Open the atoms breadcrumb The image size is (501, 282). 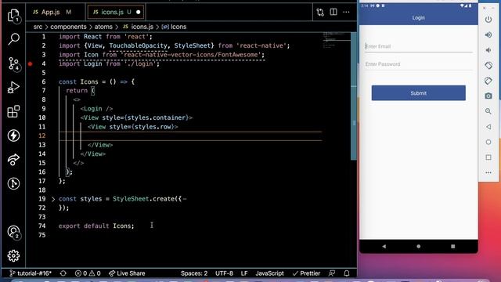(103, 27)
